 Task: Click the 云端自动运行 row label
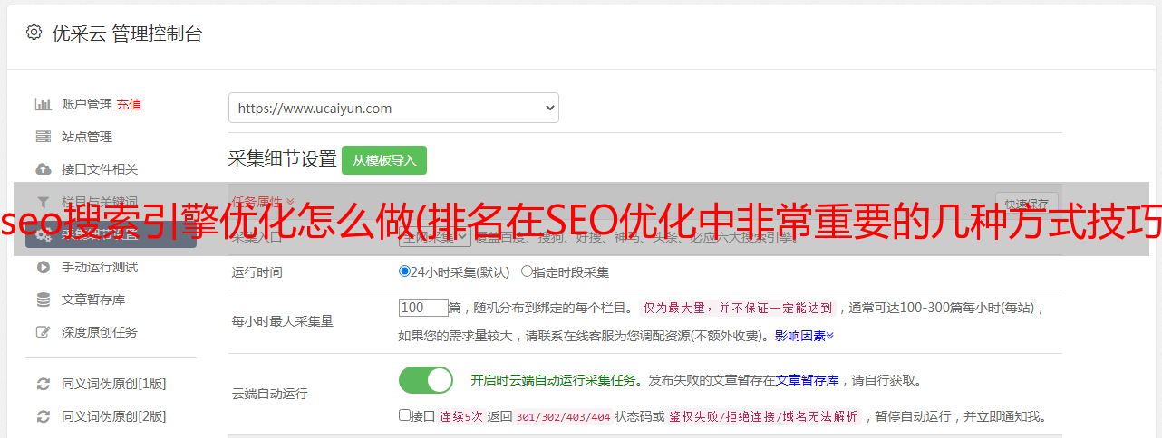click(270, 395)
